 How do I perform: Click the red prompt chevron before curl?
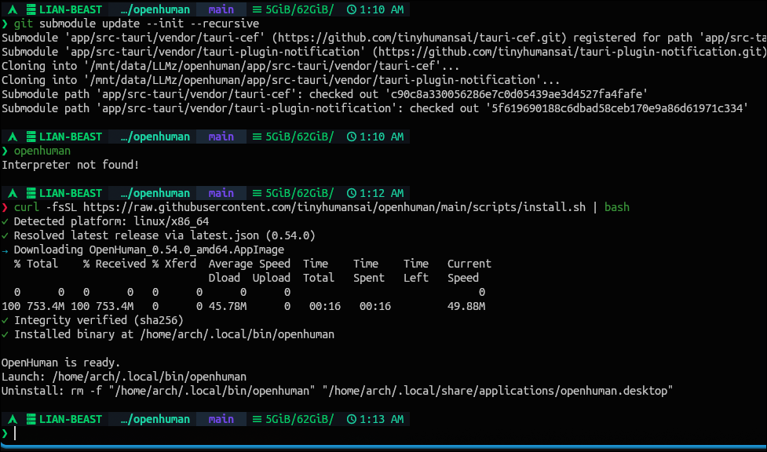tap(5, 207)
